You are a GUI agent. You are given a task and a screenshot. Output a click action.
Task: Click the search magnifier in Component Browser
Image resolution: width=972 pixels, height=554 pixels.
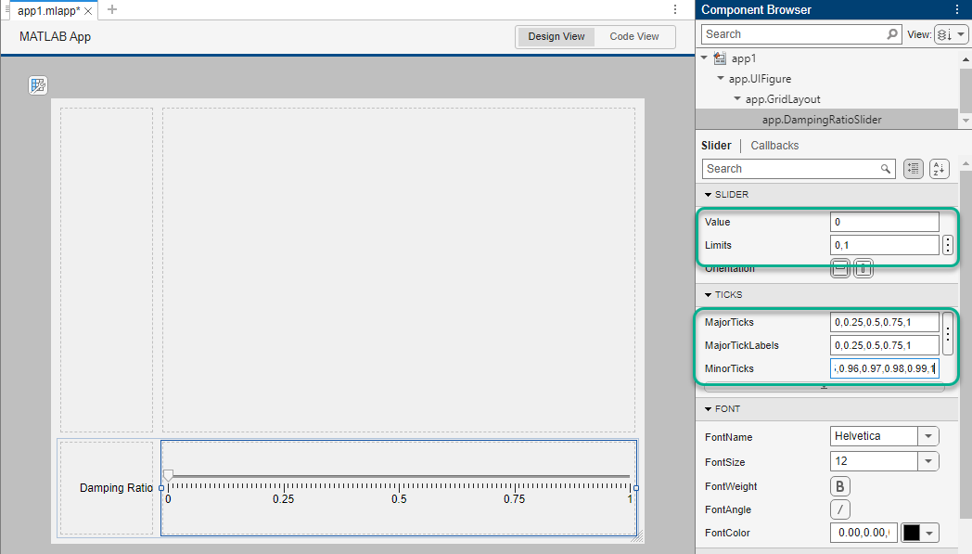coord(891,33)
